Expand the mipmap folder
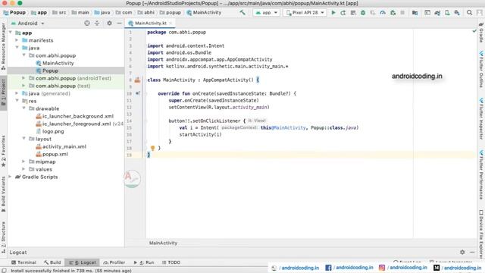Screen dimensions: 485x273 click(x=23, y=162)
